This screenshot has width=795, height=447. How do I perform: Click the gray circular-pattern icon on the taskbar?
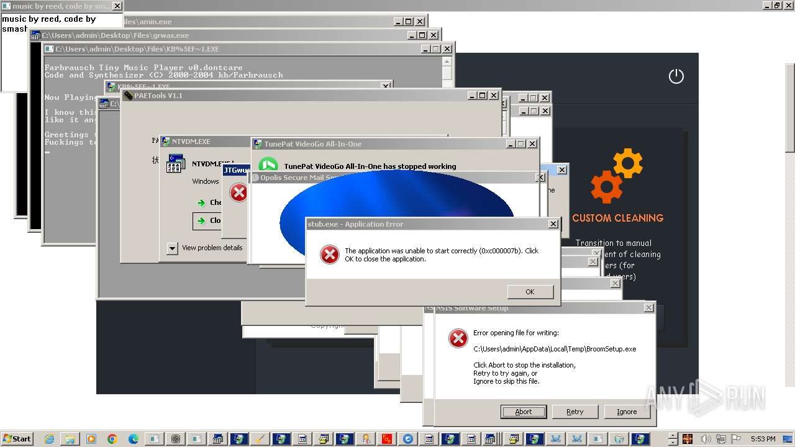[x=176, y=439]
